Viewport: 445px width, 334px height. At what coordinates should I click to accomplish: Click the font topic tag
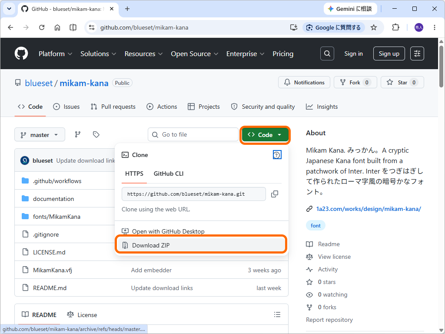[315, 226]
